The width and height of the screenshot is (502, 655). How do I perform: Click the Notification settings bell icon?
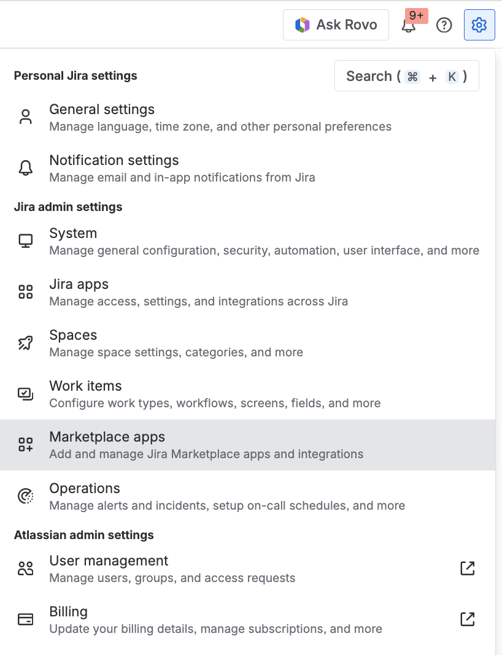[25, 168]
